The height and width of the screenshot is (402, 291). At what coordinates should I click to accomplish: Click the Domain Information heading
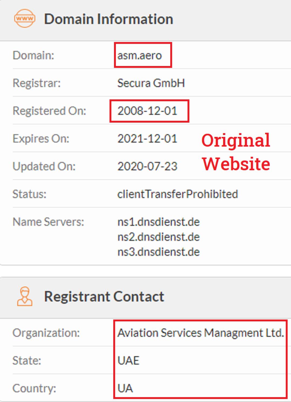point(108,19)
